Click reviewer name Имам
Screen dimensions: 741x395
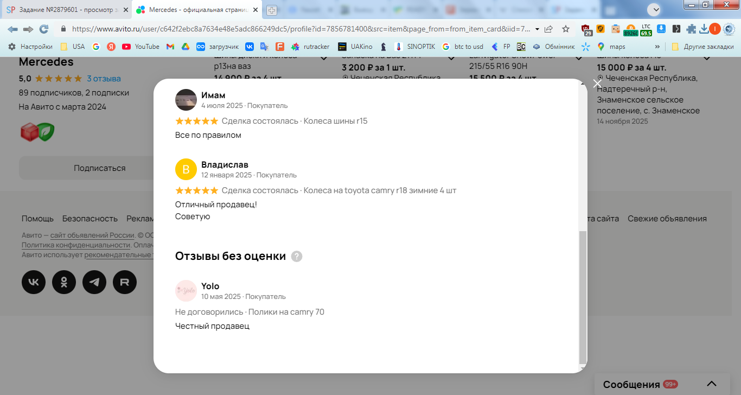pos(213,95)
